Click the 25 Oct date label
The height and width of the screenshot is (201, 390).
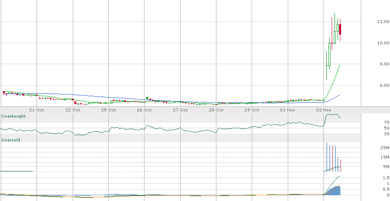(108, 110)
